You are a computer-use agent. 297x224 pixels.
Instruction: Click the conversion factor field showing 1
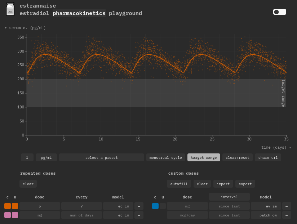tap(27, 157)
